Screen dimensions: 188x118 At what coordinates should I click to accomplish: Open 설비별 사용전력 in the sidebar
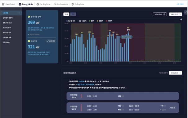pos(8,18)
